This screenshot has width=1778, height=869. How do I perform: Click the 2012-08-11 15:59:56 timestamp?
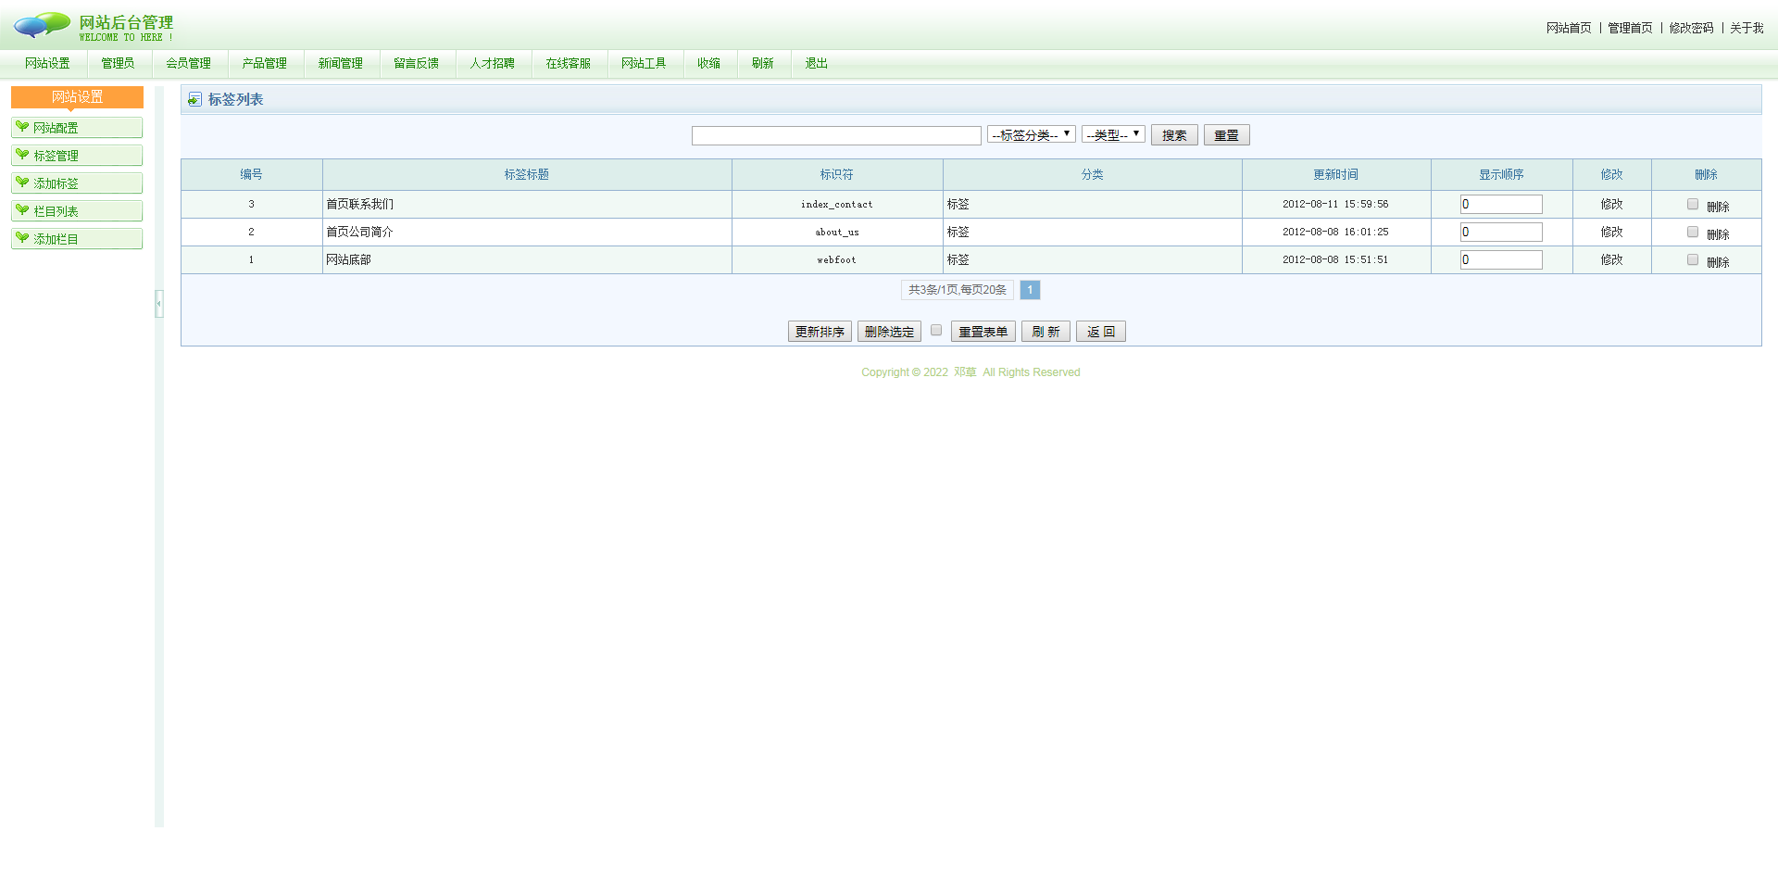1335,204
